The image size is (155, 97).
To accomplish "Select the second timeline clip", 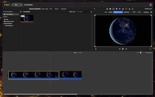I will point(71,75).
